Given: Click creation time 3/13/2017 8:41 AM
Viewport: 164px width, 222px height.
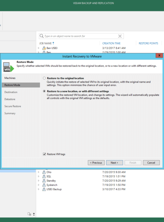Looking at the screenshot, I should point(114,48).
